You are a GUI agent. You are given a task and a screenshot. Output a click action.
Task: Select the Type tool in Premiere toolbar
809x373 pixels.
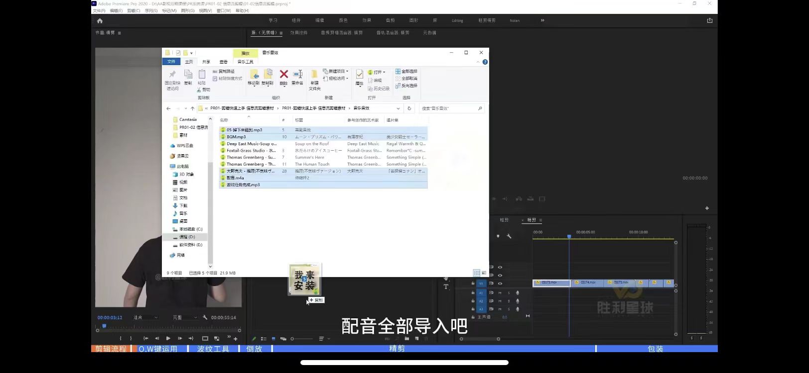click(446, 286)
